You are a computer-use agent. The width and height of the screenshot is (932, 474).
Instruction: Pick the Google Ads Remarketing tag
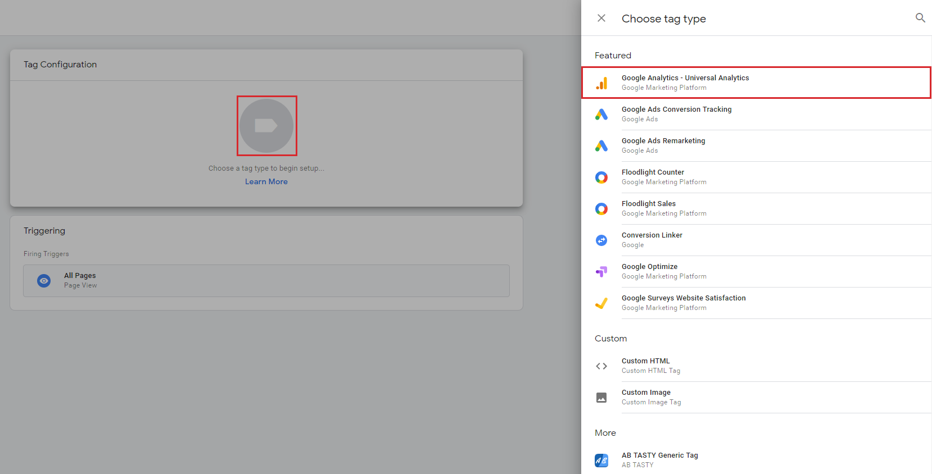point(756,146)
